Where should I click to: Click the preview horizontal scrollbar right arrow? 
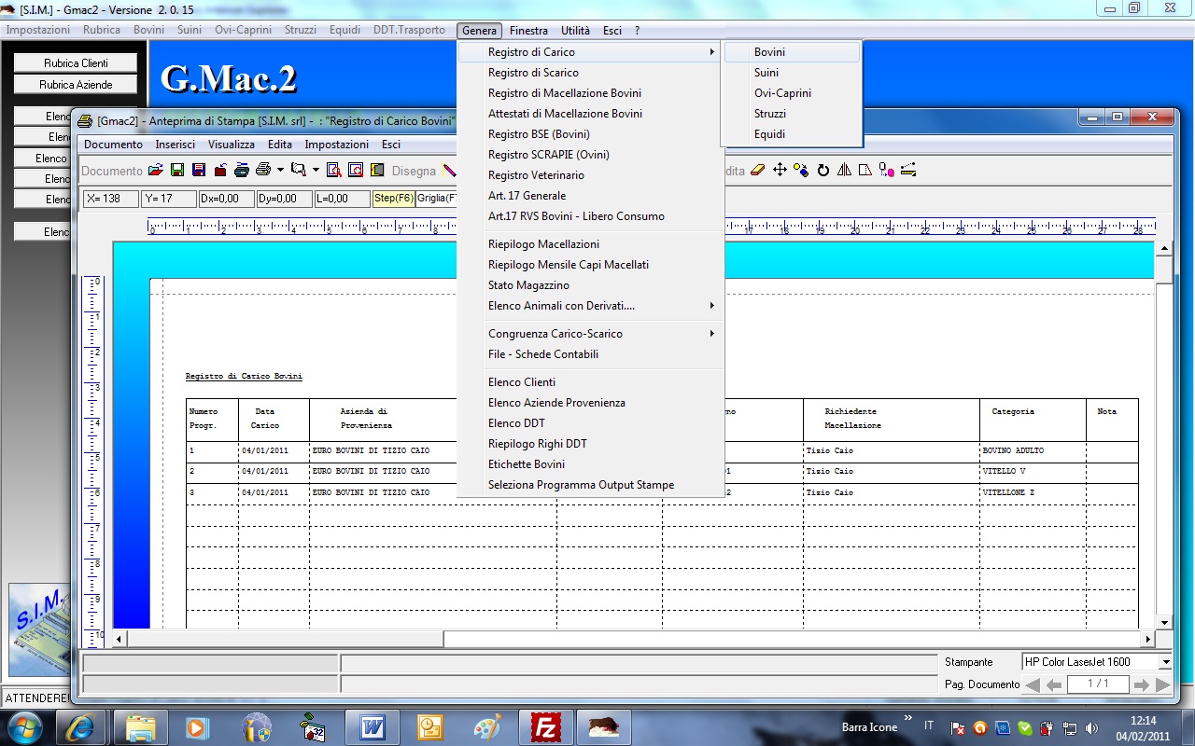(x=1148, y=640)
